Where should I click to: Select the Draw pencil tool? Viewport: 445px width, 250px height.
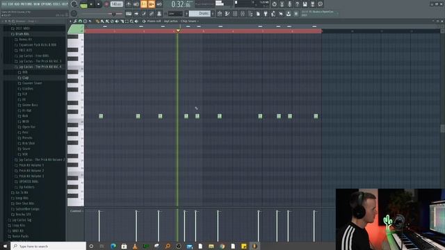click(x=97, y=22)
